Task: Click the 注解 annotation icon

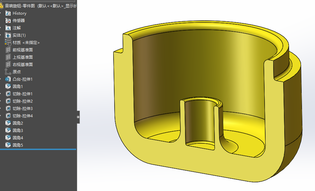Action: [8, 28]
